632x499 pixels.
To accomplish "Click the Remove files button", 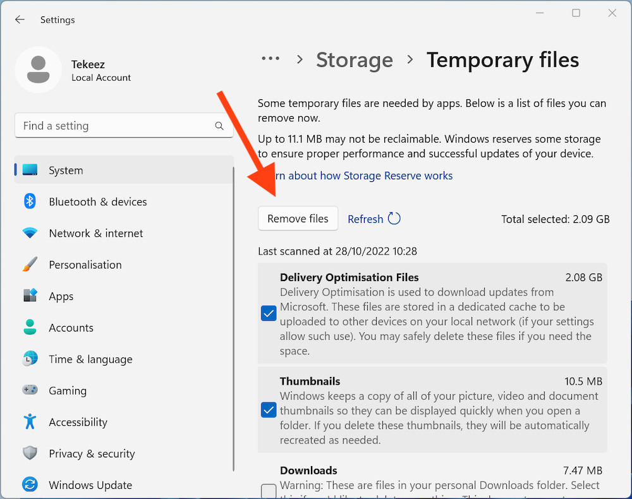I will [298, 219].
